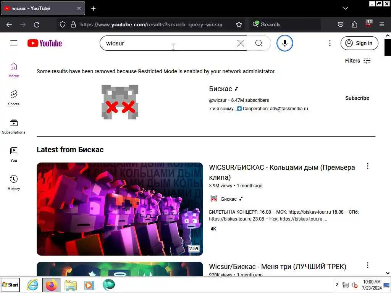
Task: Open the Бискас channel name link
Action: 220,89
